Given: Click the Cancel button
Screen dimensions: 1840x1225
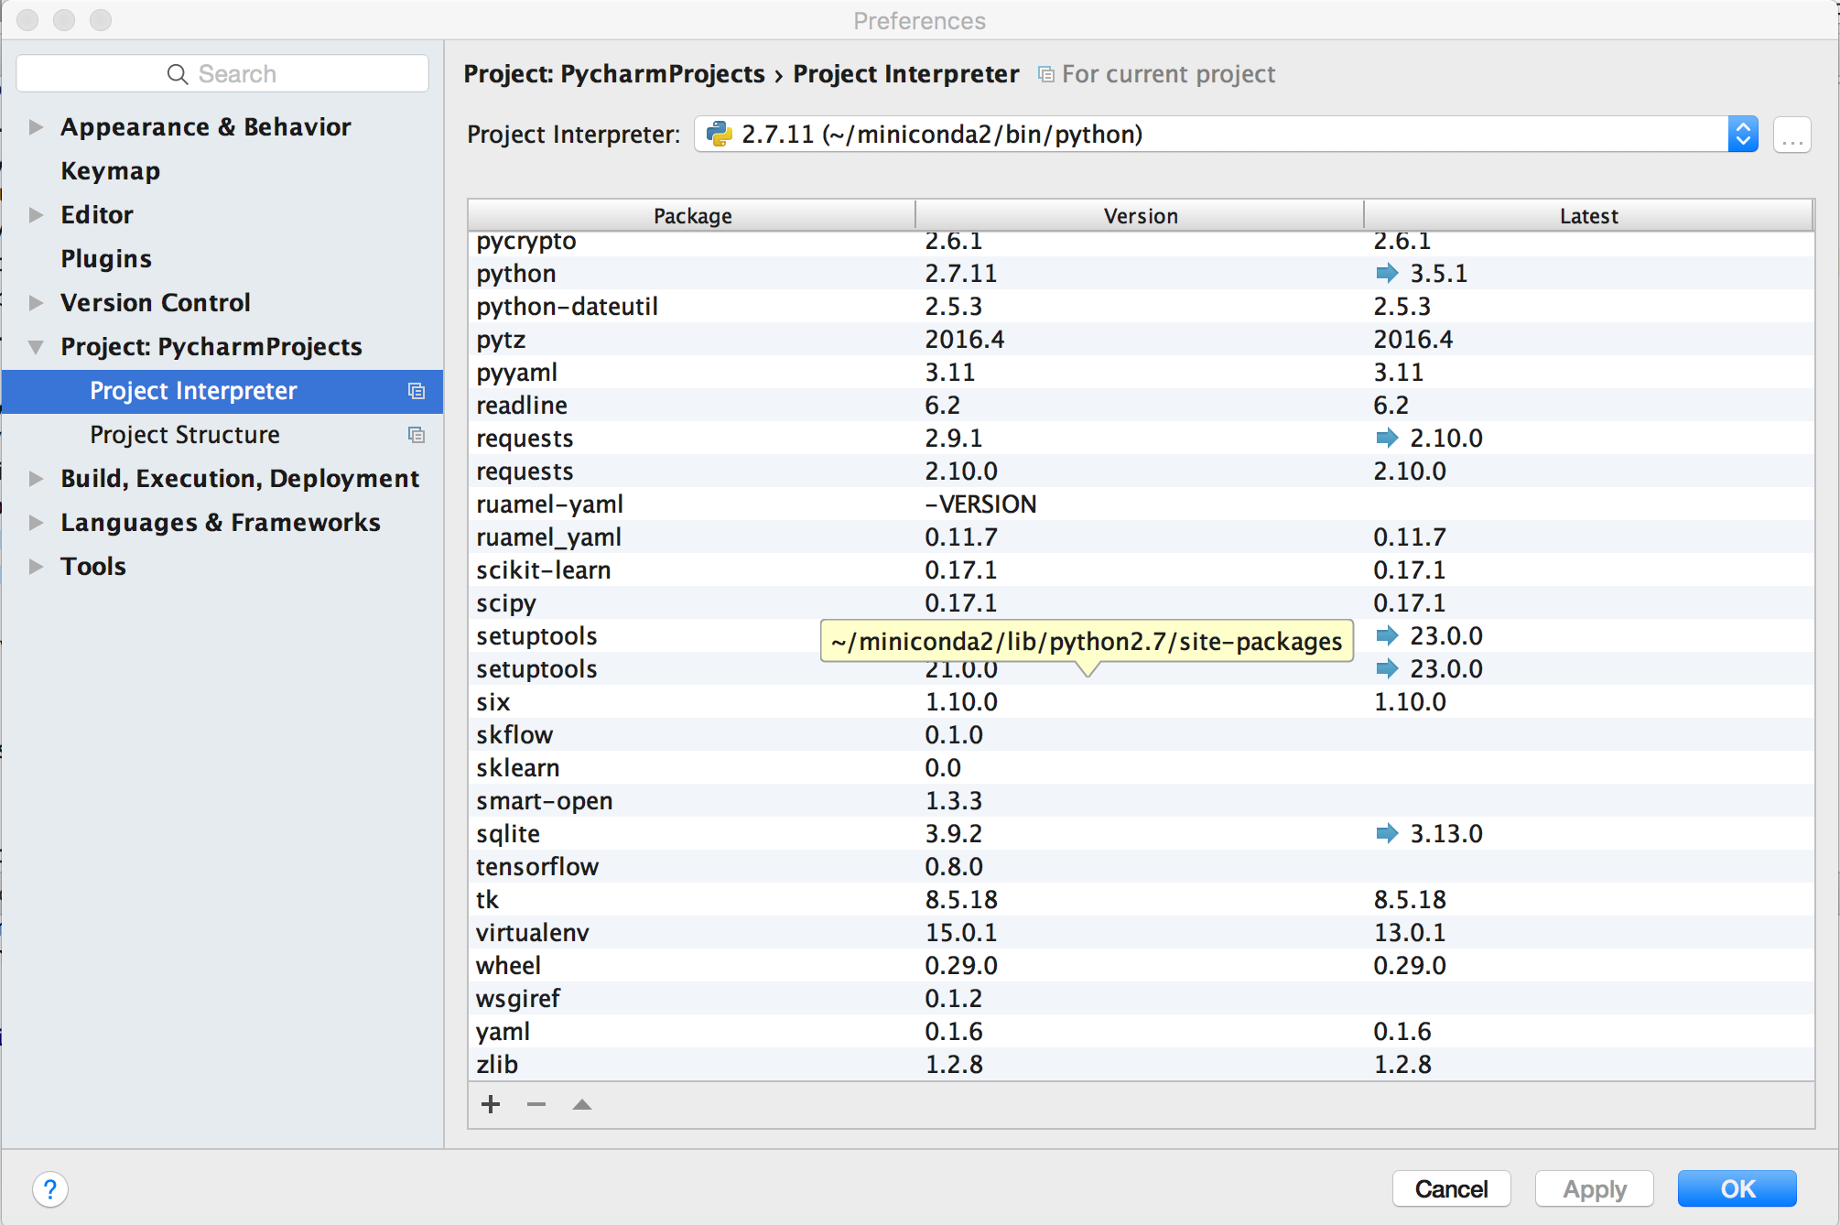Looking at the screenshot, I should click(x=1451, y=1188).
